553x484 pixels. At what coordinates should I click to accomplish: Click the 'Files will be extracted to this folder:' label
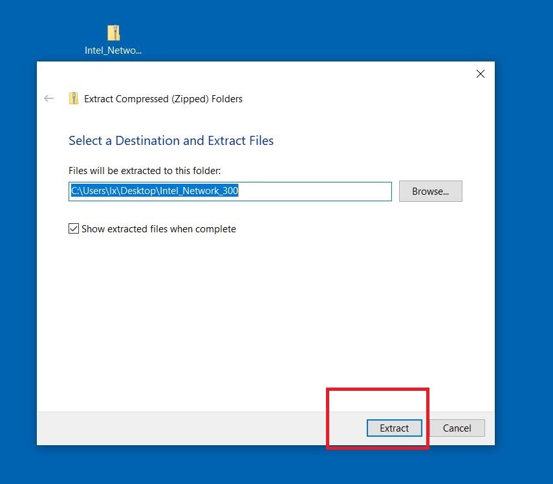[144, 171]
